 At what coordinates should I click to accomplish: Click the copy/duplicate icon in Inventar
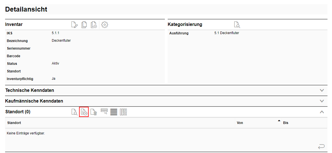pyautogui.click(x=84, y=25)
